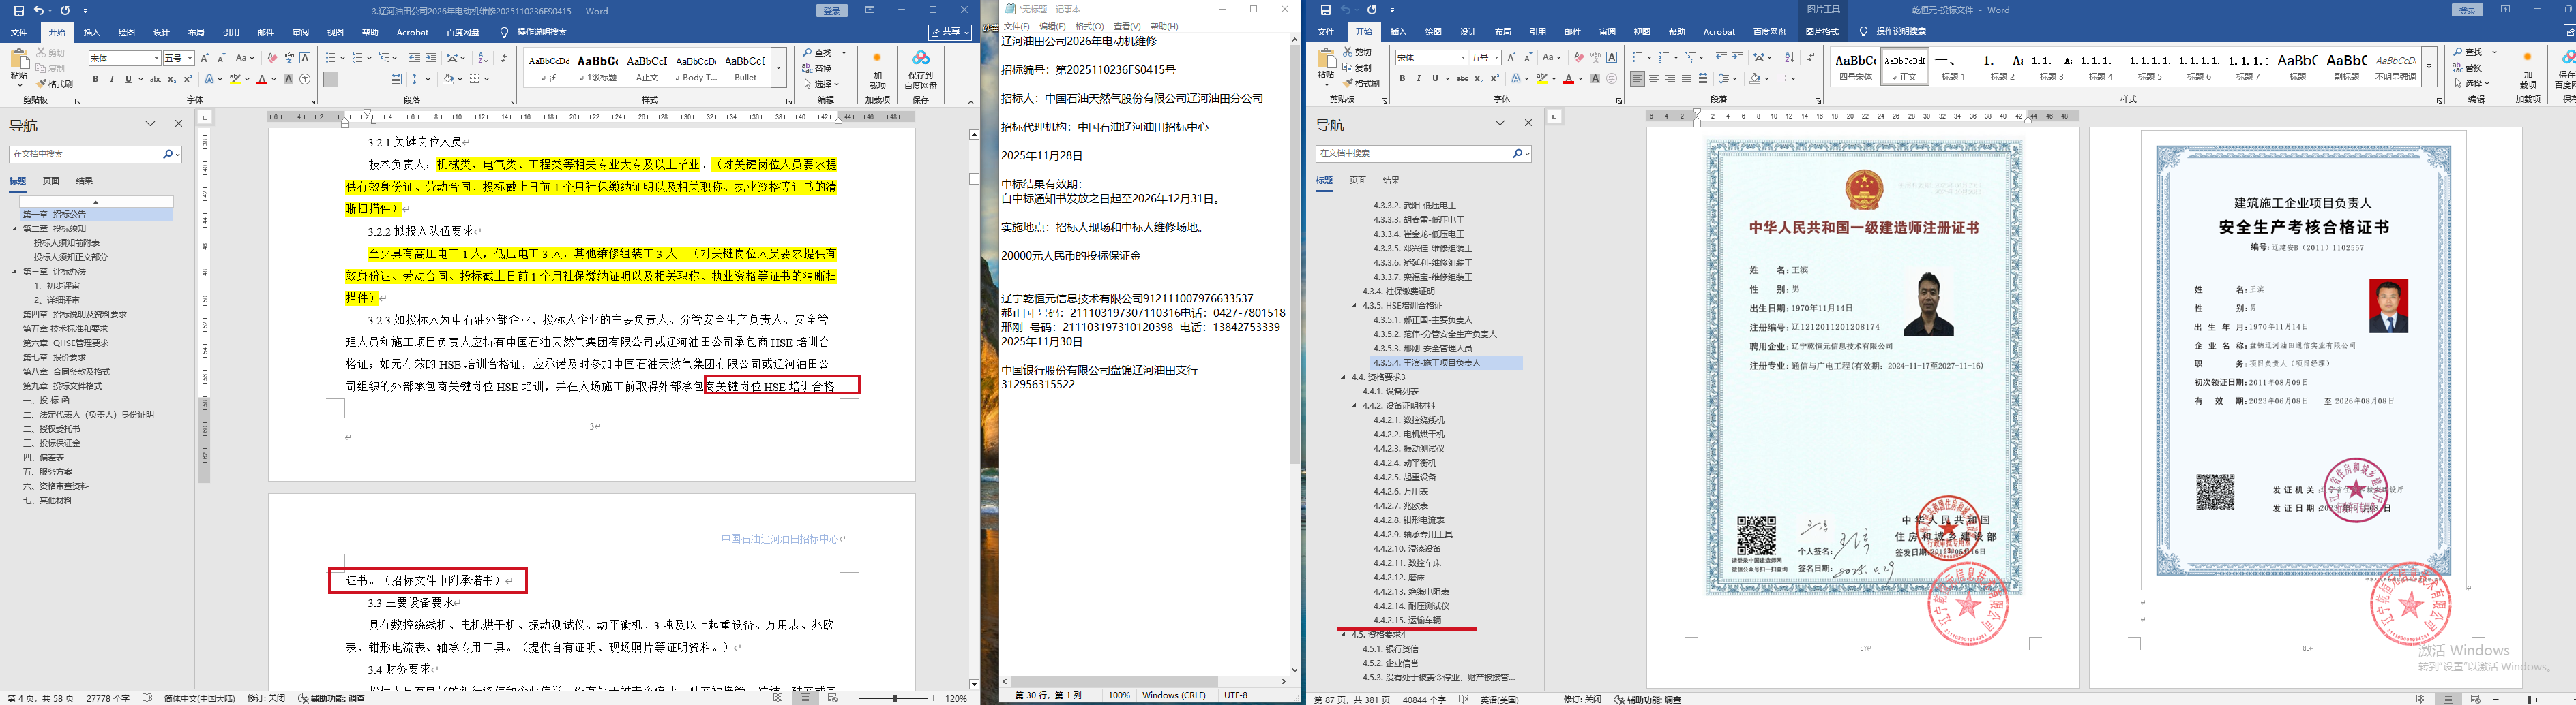Image resolution: width=2576 pixels, height=705 pixels.
Task: Open Notepad's 文件(F) menu
Action: (1017, 26)
